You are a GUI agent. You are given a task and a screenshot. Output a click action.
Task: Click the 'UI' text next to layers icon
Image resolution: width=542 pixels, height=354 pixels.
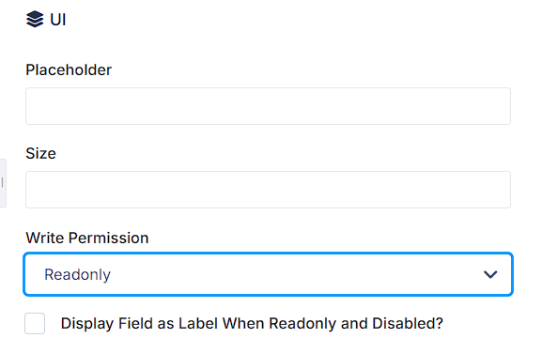57,20
